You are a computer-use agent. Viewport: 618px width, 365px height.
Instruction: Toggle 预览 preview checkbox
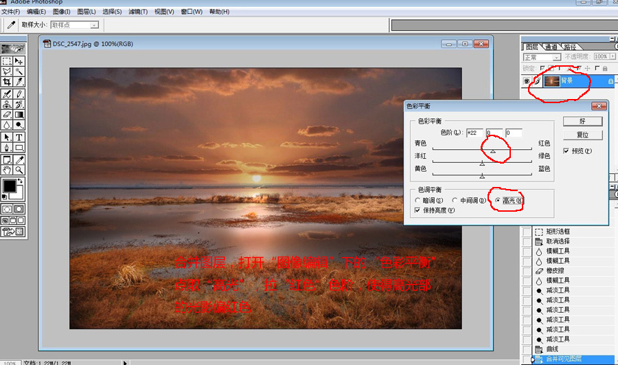click(x=566, y=151)
